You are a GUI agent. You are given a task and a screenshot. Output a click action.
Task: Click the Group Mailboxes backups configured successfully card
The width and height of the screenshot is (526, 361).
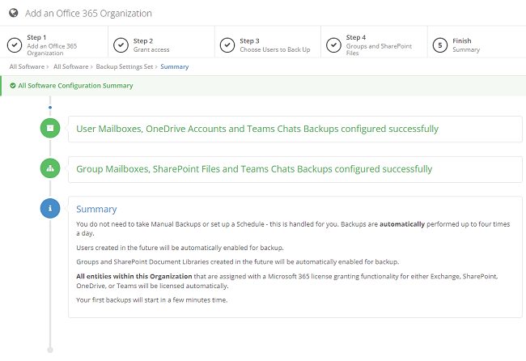tap(295, 169)
